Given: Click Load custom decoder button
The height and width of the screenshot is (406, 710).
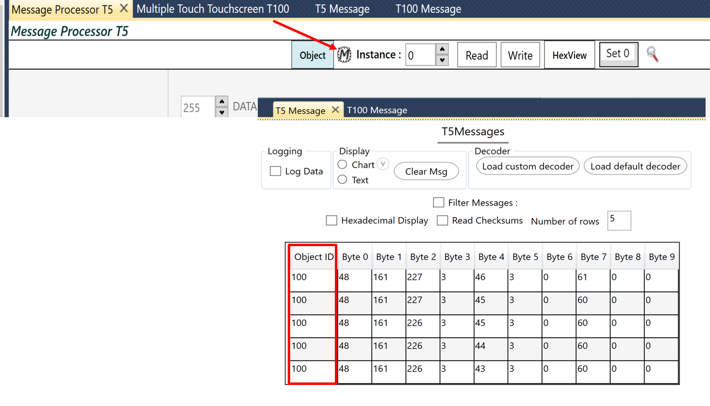Looking at the screenshot, I should click(528, 166).
